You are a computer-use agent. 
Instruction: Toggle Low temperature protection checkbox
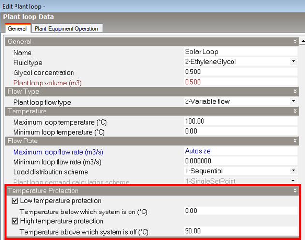(15, 201)
